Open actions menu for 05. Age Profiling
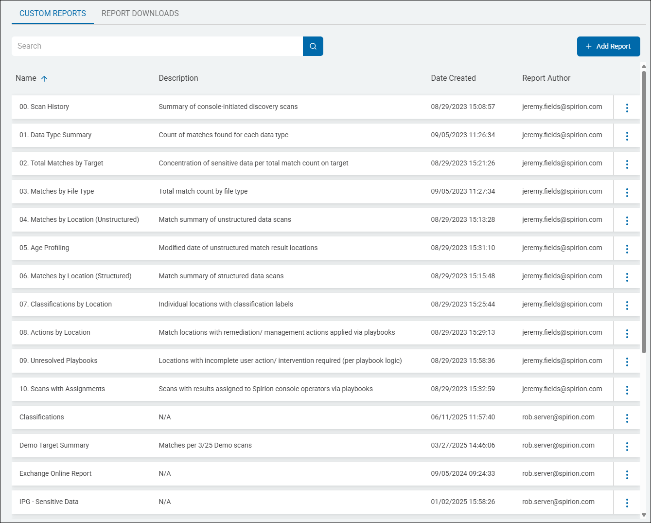The image size is (651, 523). [627, 248]
